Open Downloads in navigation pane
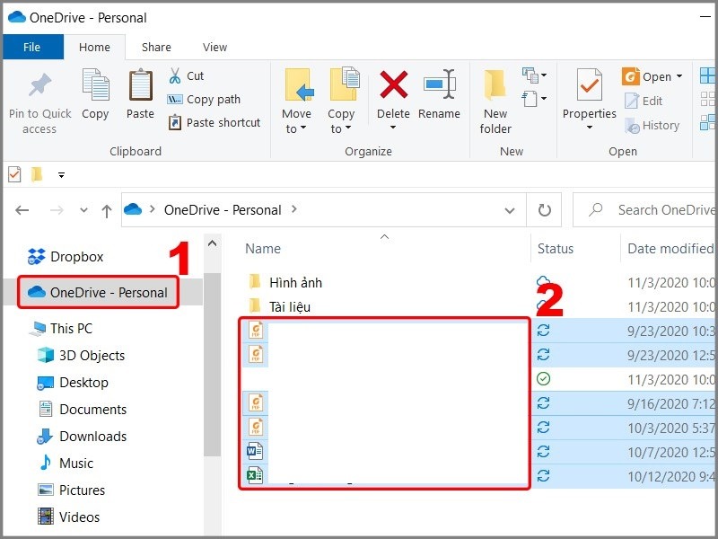 82,436
